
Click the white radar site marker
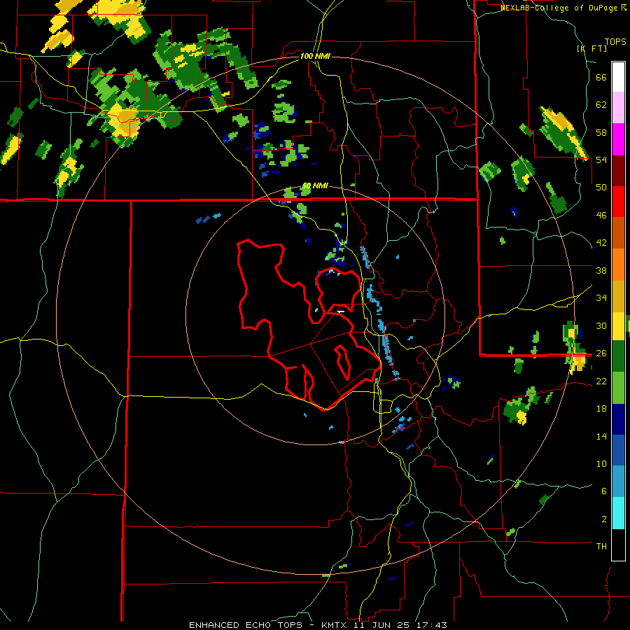point(341,311)
